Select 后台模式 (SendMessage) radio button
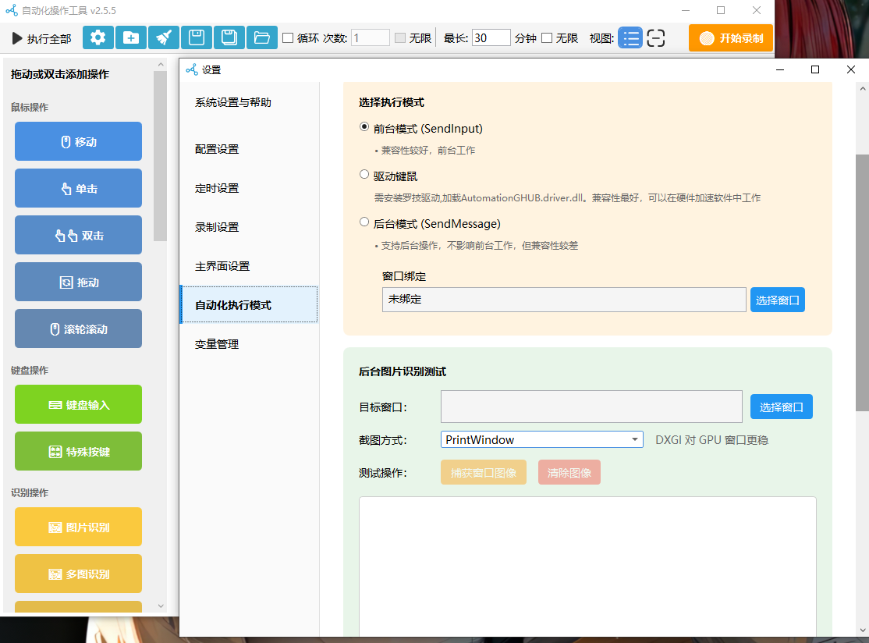The height and width of the screenshot is (643, 869). (x=364, y=222)
